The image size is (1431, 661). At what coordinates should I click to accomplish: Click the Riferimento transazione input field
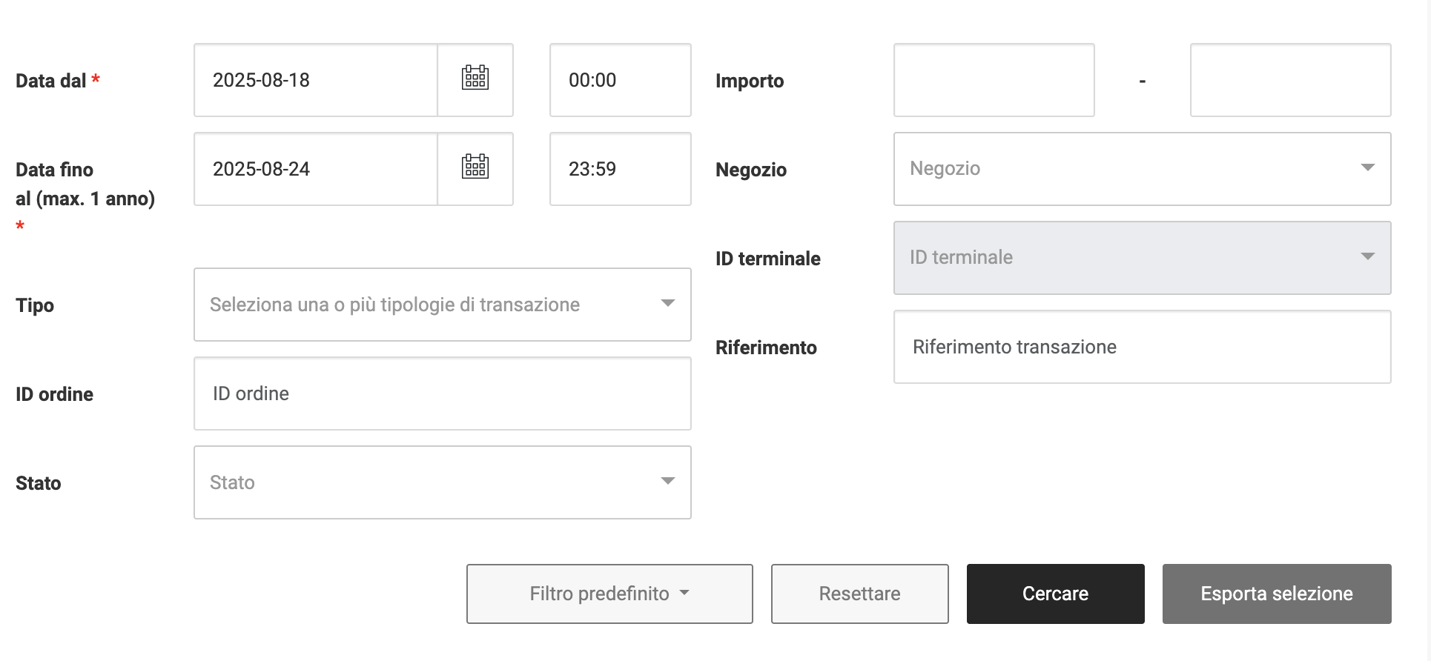pos(1143,347)
